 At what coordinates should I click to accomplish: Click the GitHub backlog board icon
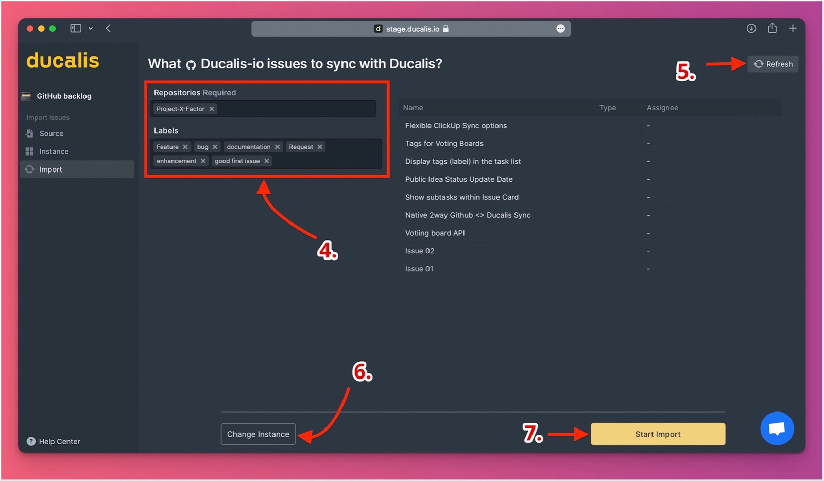[x=26, y=96]
